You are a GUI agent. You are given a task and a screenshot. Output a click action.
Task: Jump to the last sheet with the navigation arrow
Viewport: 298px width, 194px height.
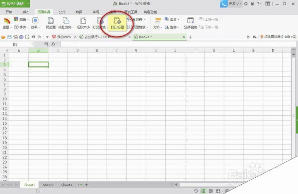point(16,185)
